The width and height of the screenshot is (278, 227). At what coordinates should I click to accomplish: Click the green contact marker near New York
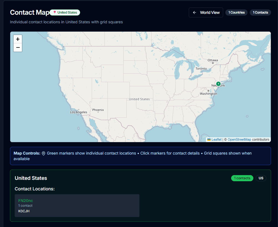point(218,84)
